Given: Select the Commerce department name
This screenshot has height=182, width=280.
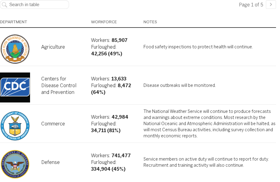Looking at the screenshot, I should pos(53,124).
